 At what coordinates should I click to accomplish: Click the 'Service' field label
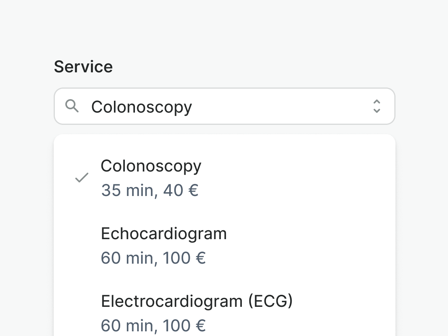(83, 66)
